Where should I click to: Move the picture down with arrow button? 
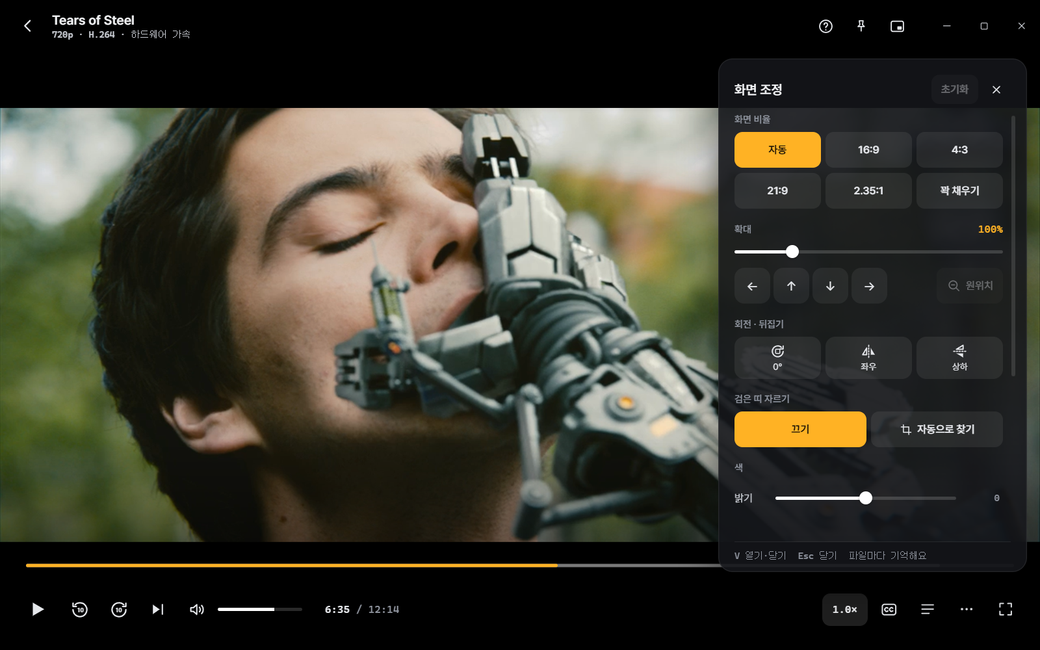tap(830, 286)
